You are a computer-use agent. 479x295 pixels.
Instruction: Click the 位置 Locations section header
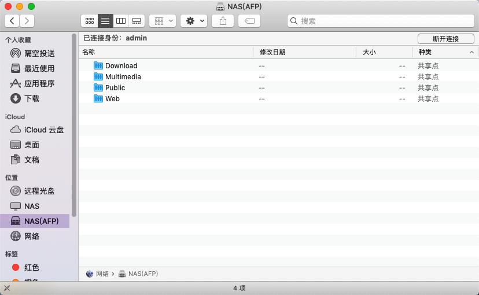[x=12, y=178]
